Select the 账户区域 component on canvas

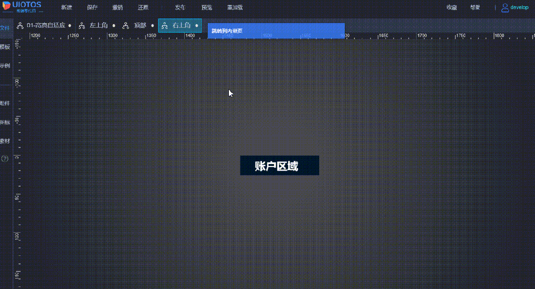tap(280, 165)
